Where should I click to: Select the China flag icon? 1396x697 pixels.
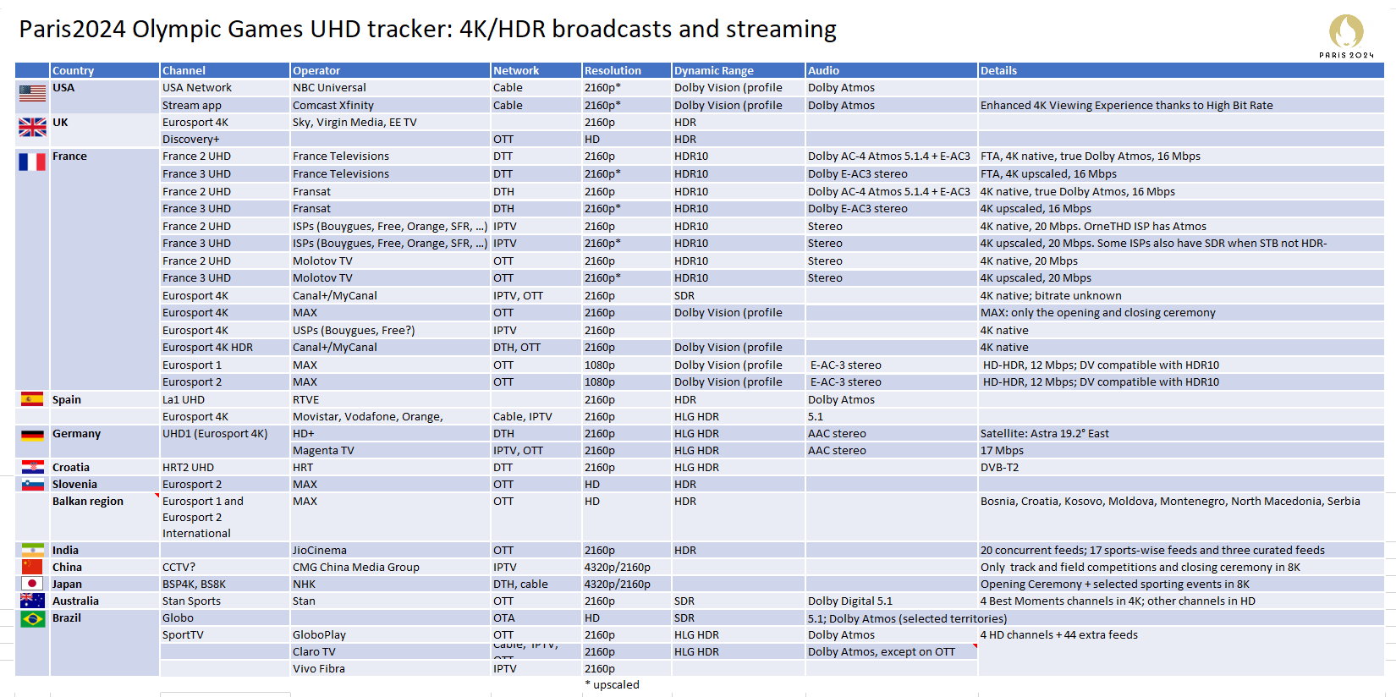click(x=32, y=567)
